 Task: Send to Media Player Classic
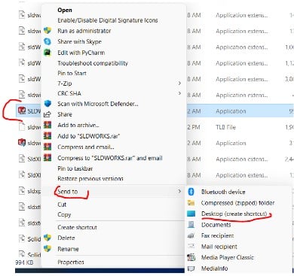click(x=228, y=257)
